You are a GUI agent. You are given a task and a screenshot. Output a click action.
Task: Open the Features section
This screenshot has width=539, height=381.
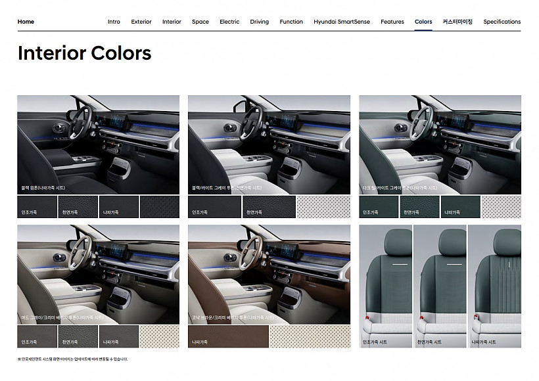(x=392, y=22)
